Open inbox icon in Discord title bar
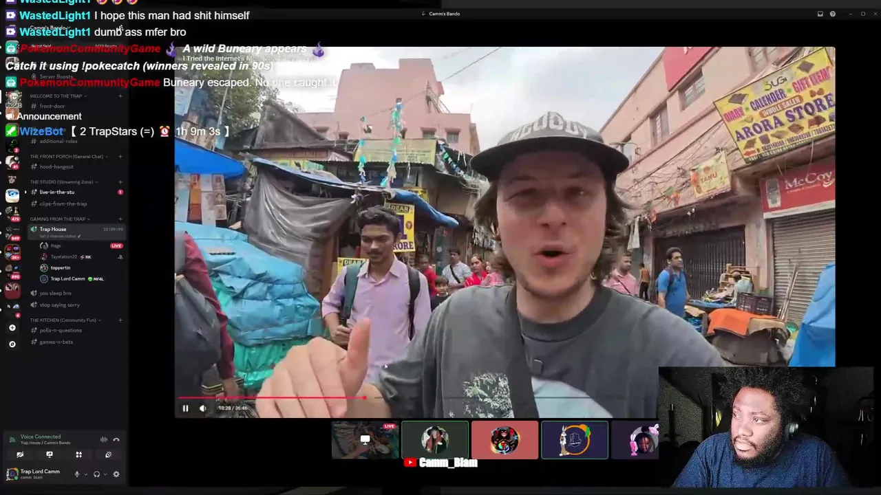881x495 pixels. coord(820,14)
